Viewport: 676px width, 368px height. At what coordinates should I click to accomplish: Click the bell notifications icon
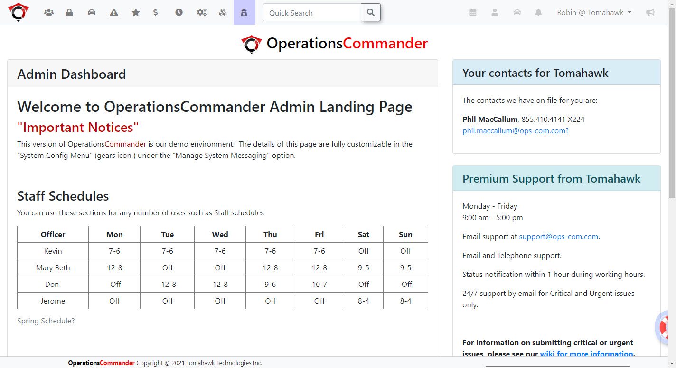(538, 12)
